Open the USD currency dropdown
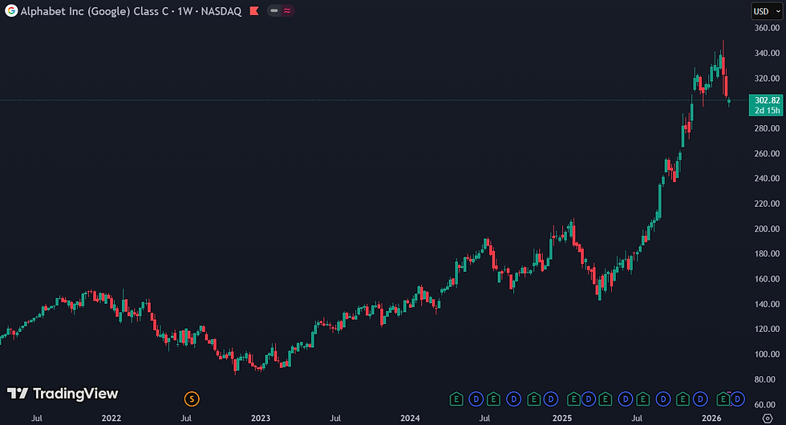Image resolution: width=786 pixels, height=425 pixels. [767, 11]
